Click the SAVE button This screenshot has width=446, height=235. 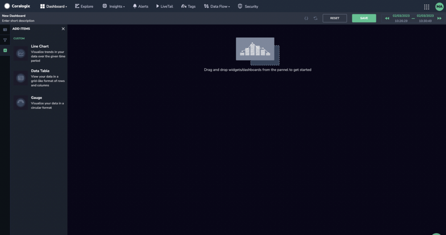click(x=364, y=18)
